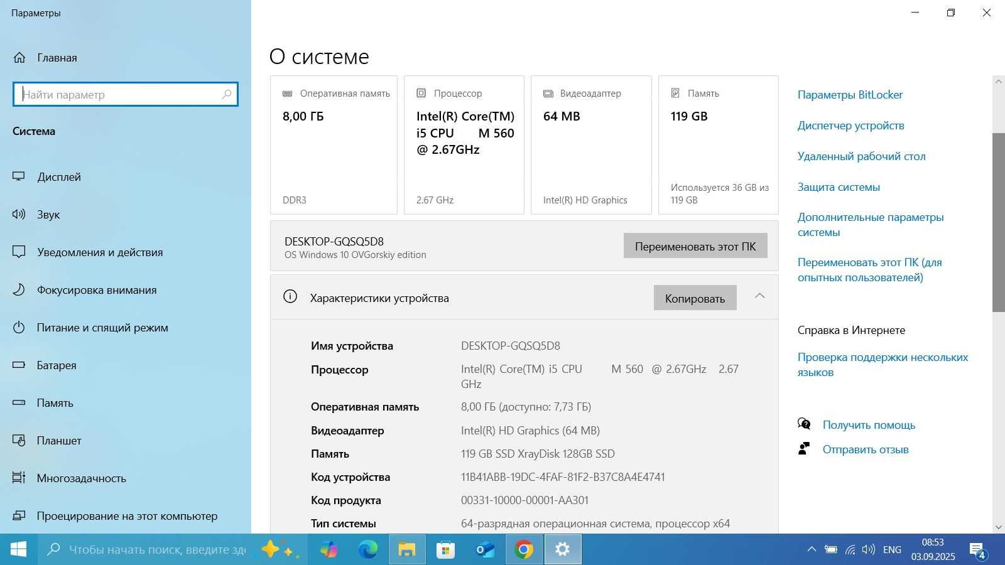Image resolution: width=1005 pixels, height=565 pixels.
Task: Click the info icon beside Характеристики устройства
Action: click(x=290, y=296)
